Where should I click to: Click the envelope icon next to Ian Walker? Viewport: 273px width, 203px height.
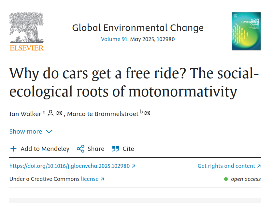[59, 113]
